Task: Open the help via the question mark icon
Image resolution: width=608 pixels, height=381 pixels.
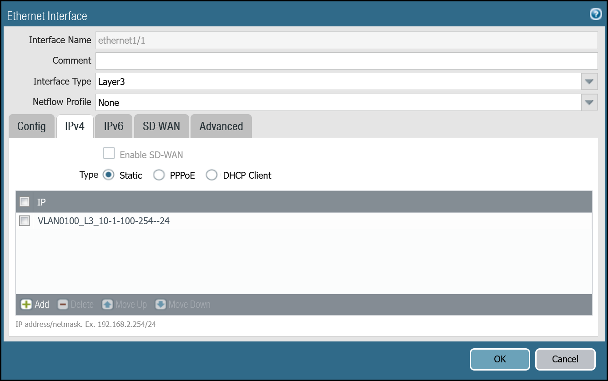Action: tap(595, 14)
